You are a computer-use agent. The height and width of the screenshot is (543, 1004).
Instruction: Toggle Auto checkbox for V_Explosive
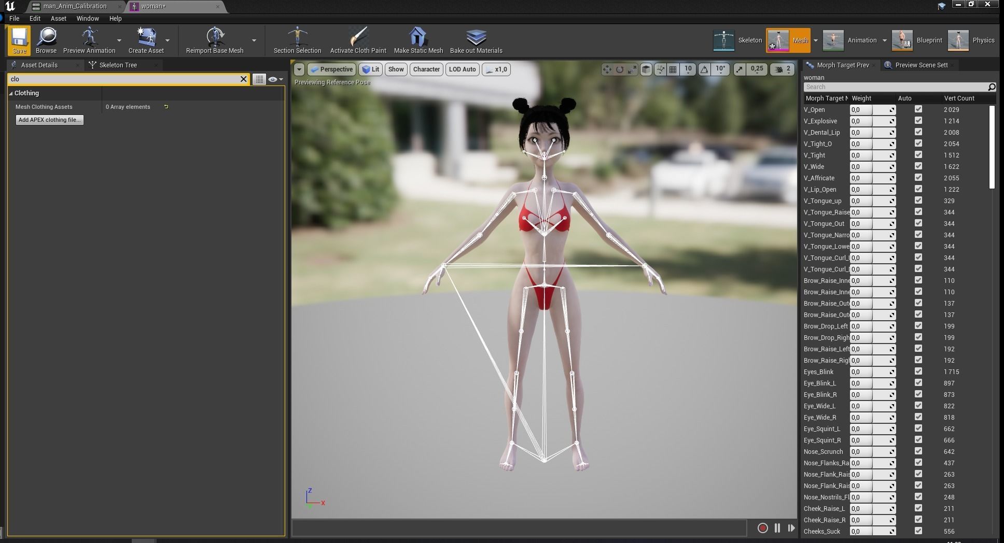pyautogui.click(x=918, y=121)
